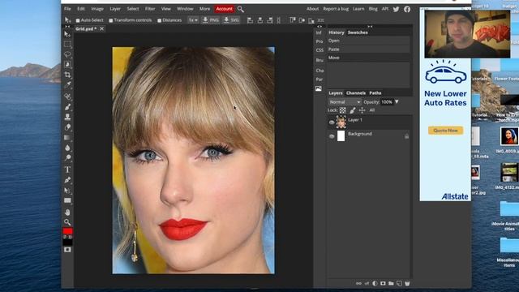Select the Path Select tool

[x=67, y=191]
